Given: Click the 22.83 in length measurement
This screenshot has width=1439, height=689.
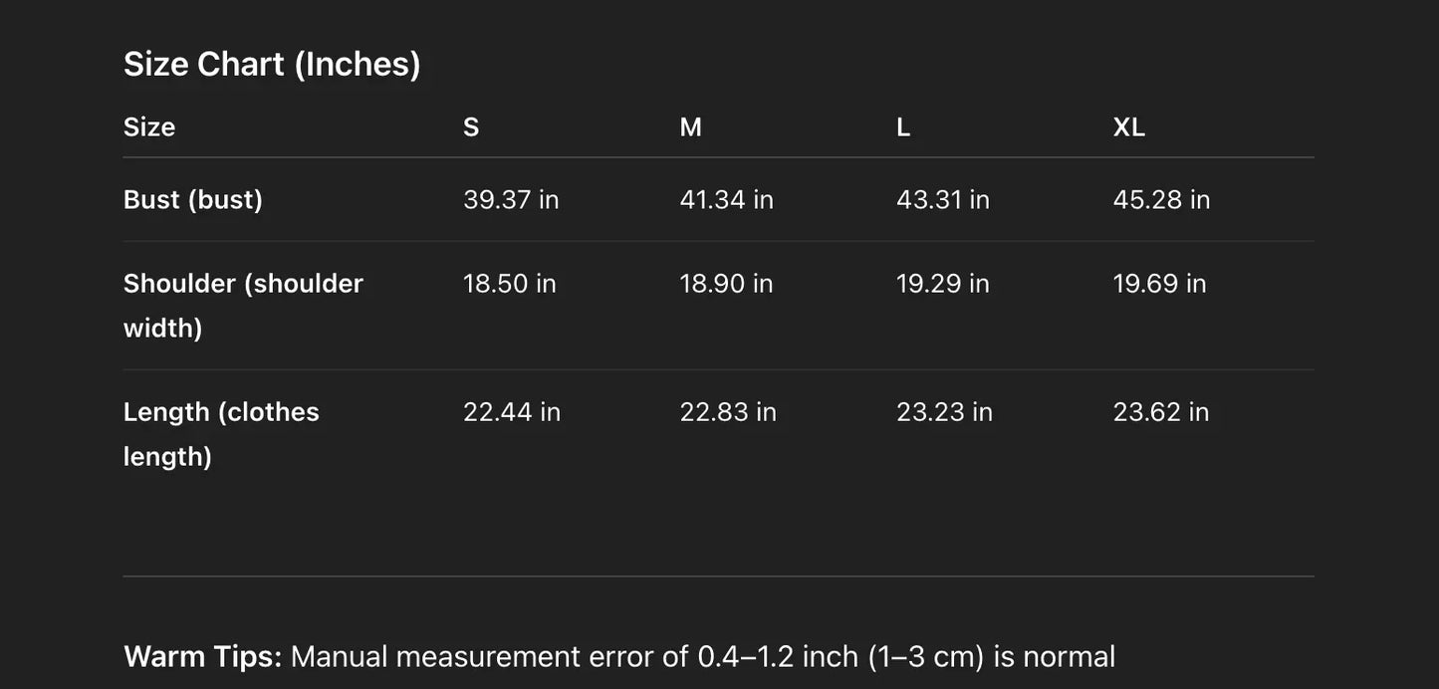Looking at the screenshot, I should 728,412.
